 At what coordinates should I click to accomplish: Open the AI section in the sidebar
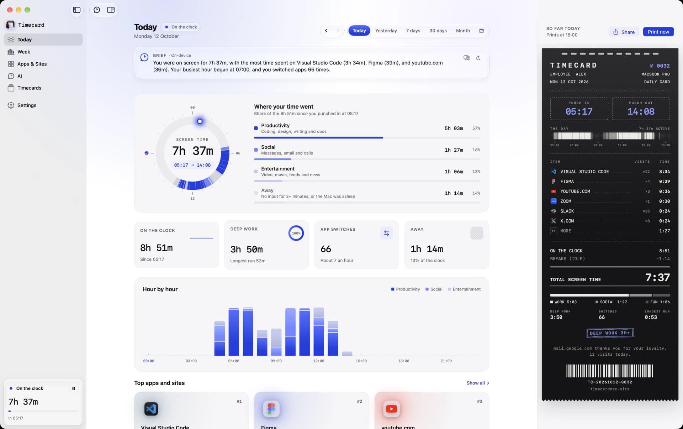click(x=43, y=76)
